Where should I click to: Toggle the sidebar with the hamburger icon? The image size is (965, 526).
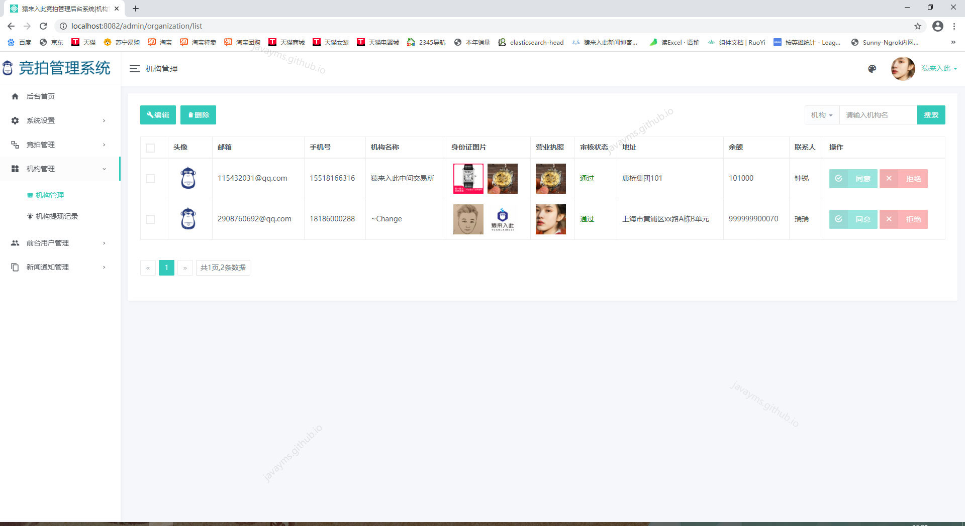coord(134,69)
